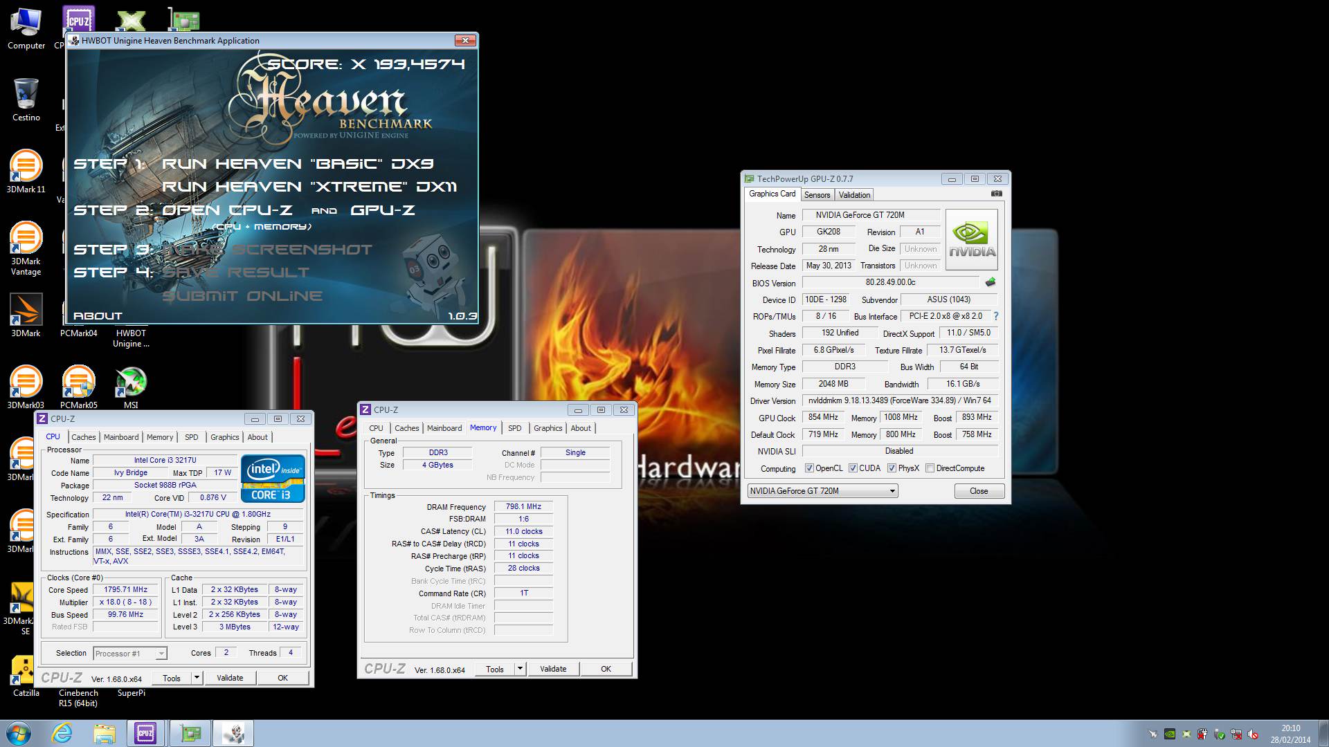Run Heaven "Basic" DX9 benchmark
Image resolution: width=1329 pixels, height=747 pixels.
(298, 164)
